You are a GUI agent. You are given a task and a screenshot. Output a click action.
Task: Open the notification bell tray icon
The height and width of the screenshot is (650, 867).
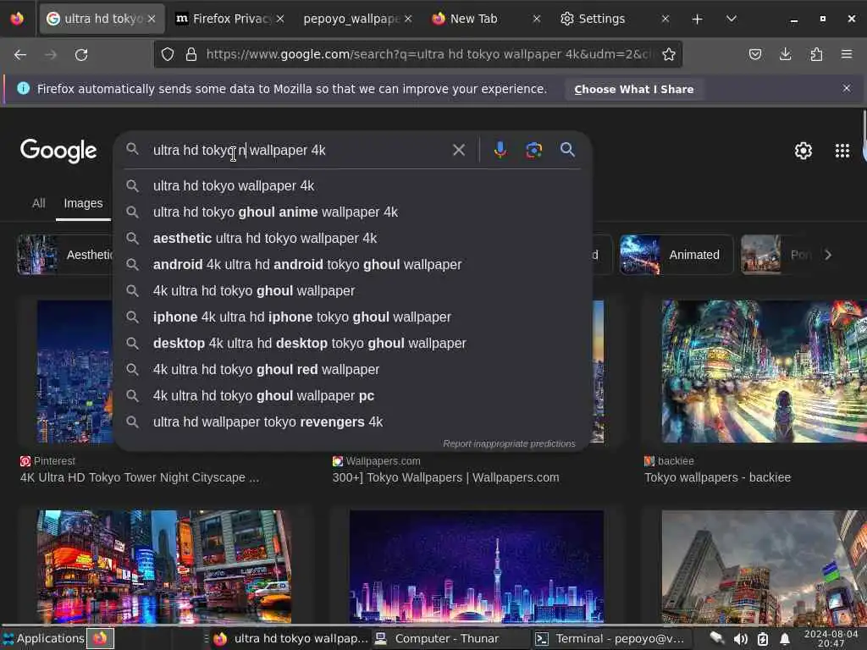coord(785,640)
